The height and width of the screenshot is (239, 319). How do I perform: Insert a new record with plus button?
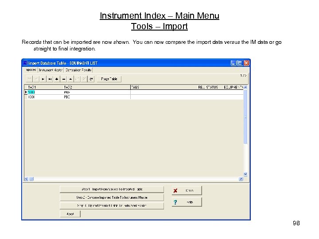coord(57,79)
